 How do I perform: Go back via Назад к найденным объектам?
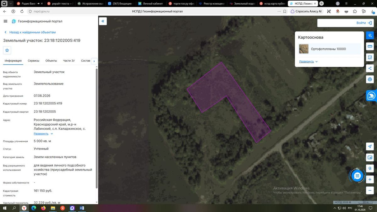(x=30, y=32)
